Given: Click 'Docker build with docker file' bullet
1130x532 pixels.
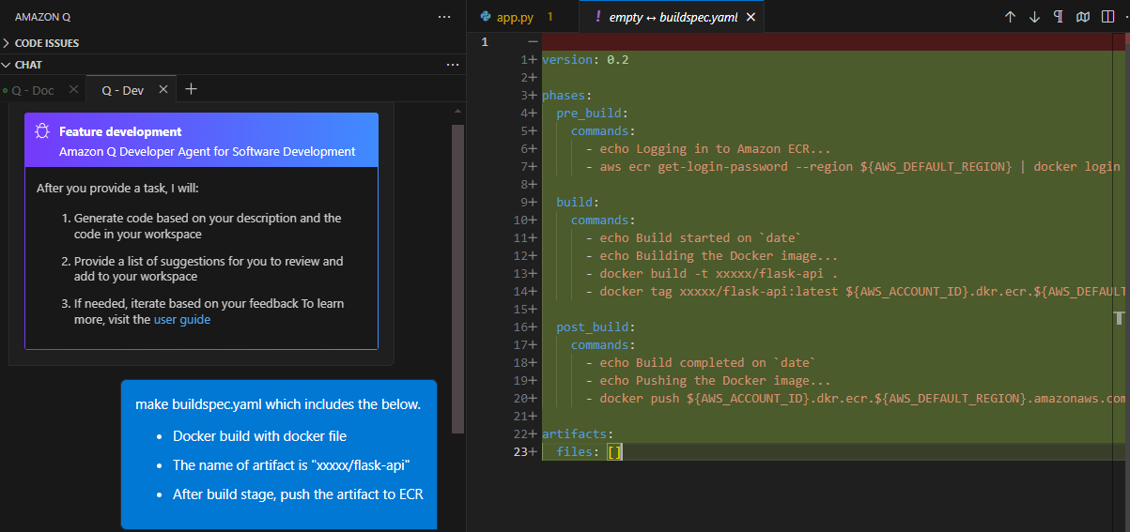Looking at the screenshot, I should tap(260, 436).
